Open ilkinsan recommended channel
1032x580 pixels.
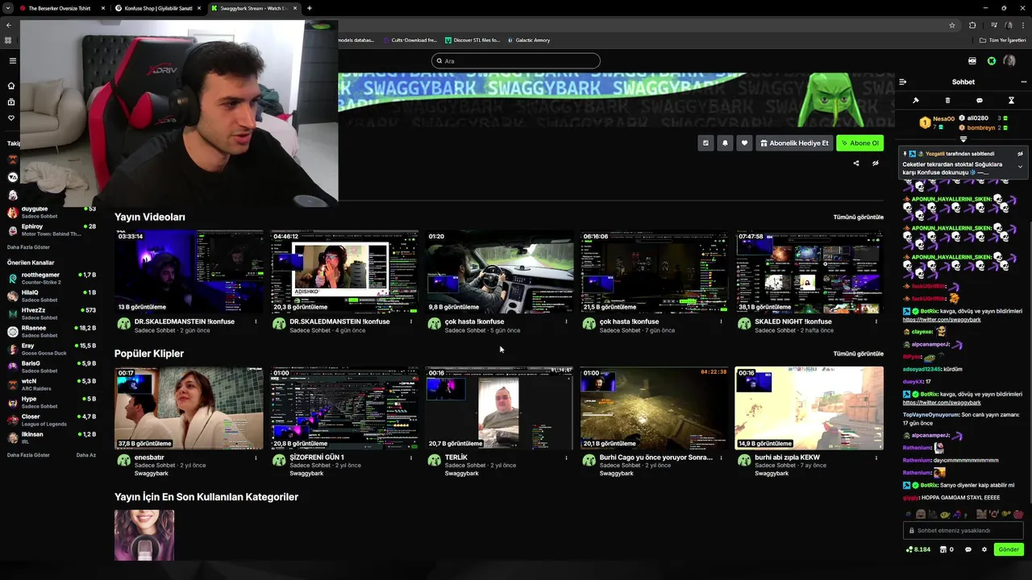(52, 437)
